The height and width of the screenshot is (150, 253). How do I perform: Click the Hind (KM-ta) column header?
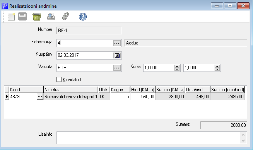[143, 90]
